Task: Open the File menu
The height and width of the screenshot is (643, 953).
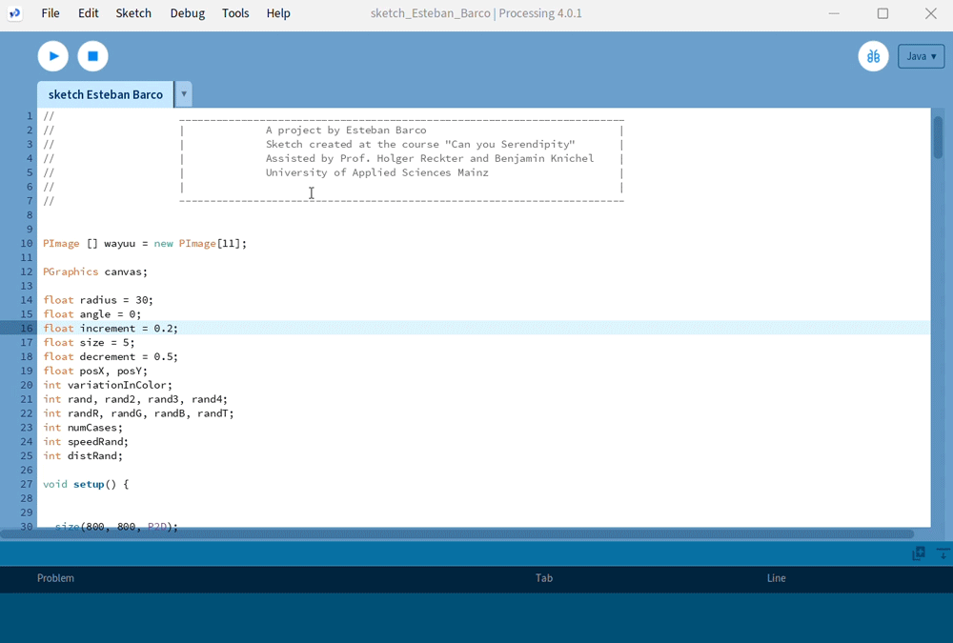Action: [51, 13]
